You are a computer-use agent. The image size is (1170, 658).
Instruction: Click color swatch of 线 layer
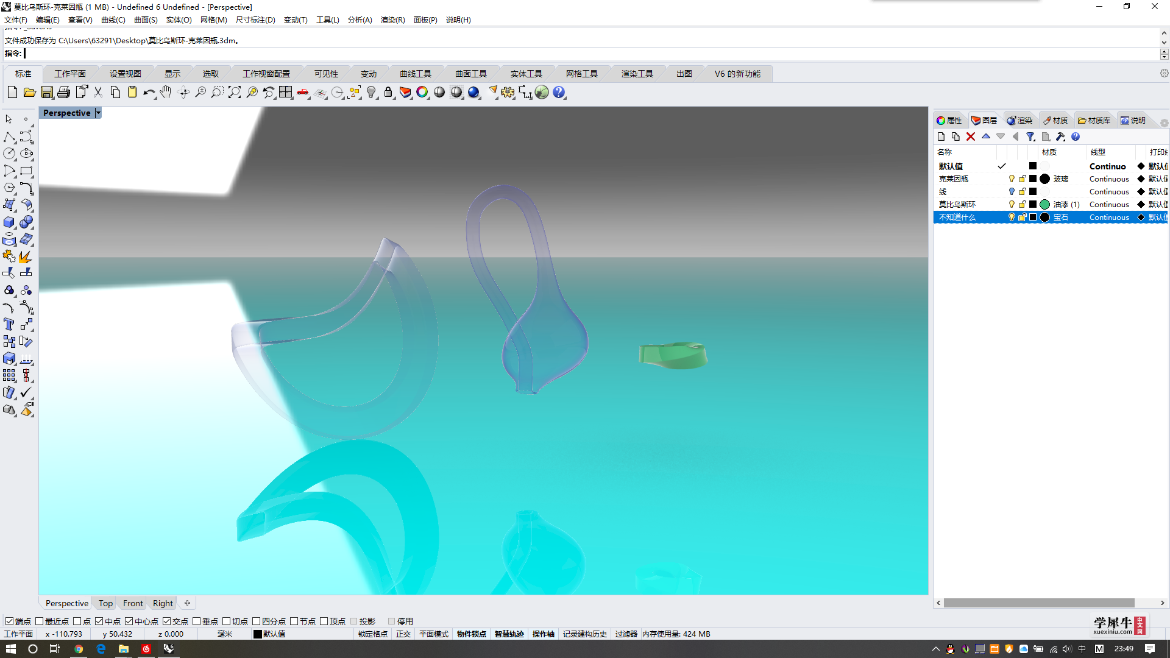pyautogui.click(x=1033, y=192)
